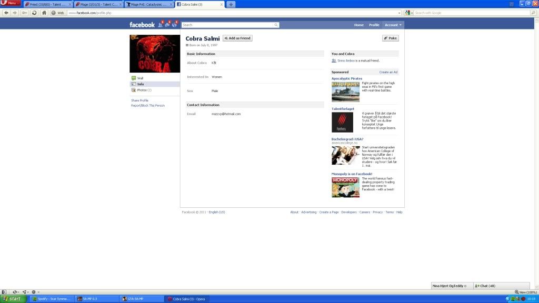Screen dimensions: 539x303
Task: Click the browser back arrow
Action: [6, 13]
